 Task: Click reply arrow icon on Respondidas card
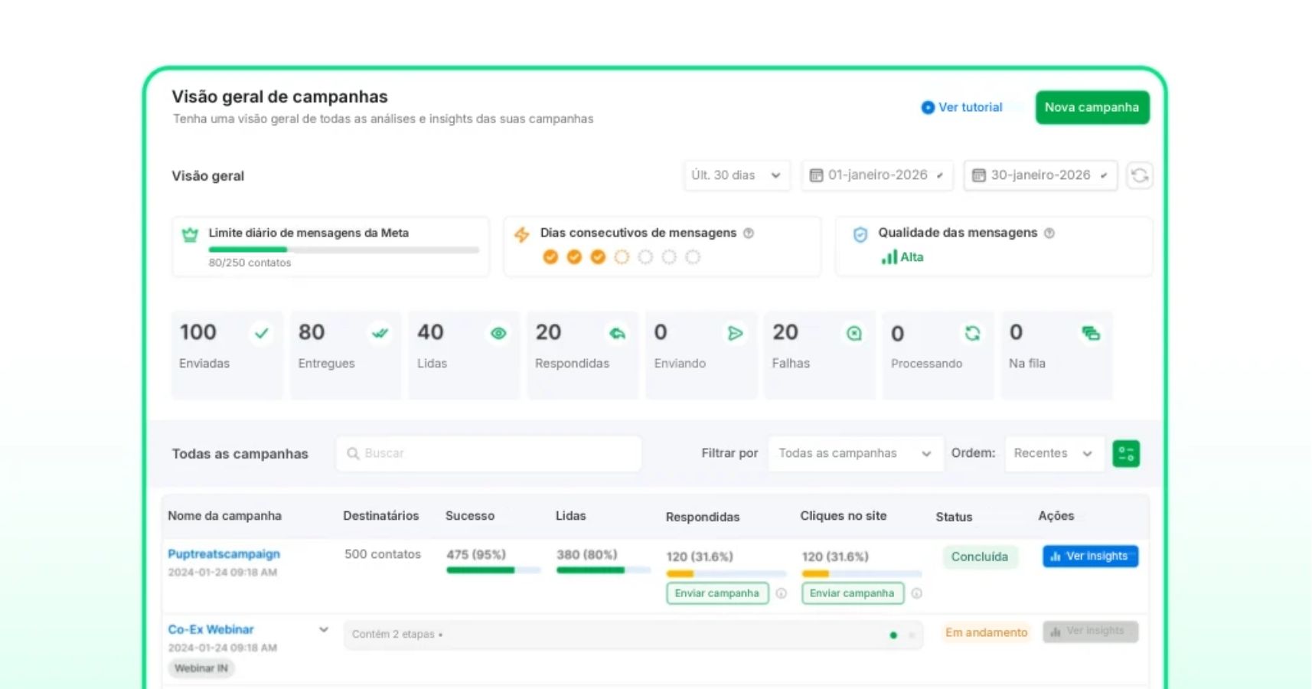(617, 333)
